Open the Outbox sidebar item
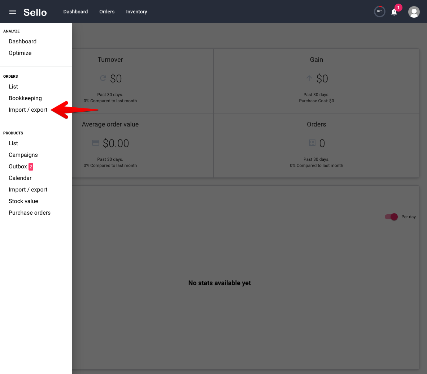This screenshot has width=427, height=374. tap(18, 167)
